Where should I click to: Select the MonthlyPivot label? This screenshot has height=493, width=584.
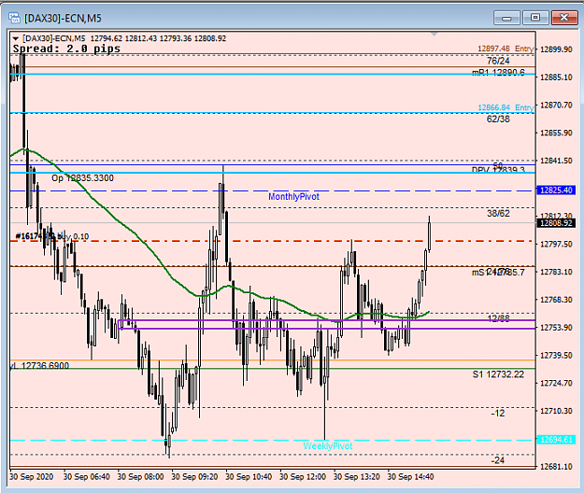[x=293, y=196]
